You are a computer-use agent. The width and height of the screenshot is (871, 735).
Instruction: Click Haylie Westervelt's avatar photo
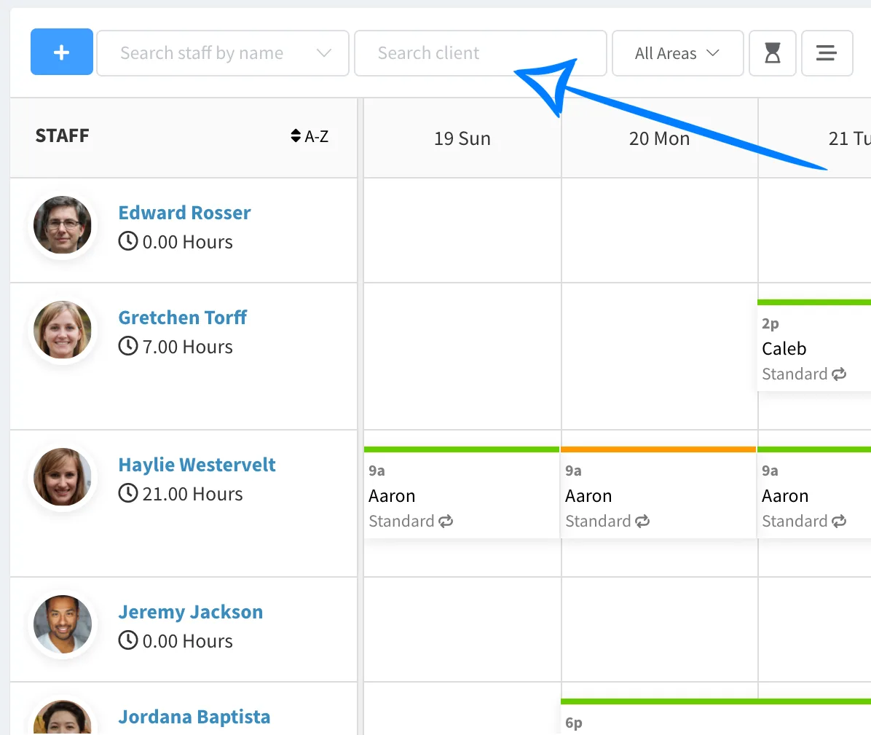coord(62,477)
